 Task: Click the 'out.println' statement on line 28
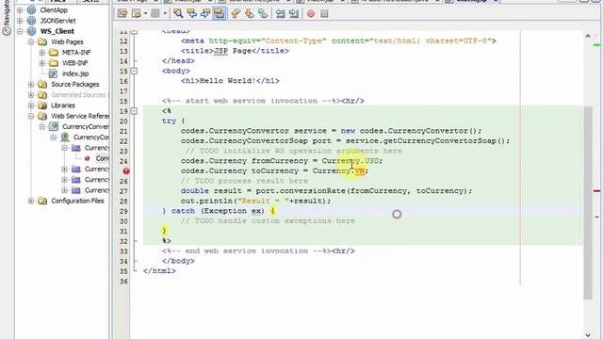[255, 201]
